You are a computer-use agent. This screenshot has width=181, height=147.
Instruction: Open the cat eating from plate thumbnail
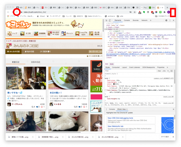[68, 78]
